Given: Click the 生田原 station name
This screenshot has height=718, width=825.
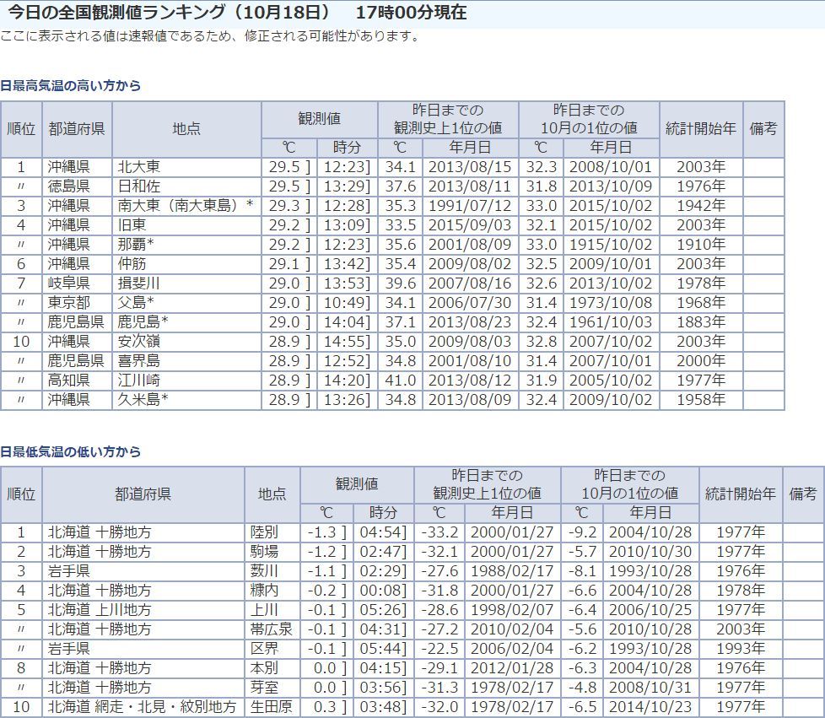Looking at the screenshot, I should [x=271, y=707].
